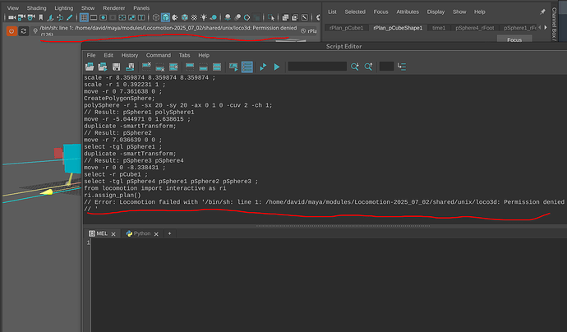Add new script tab with plus button
The width and height of the screenshot is (567, 332).
click(x=169, y=233)
